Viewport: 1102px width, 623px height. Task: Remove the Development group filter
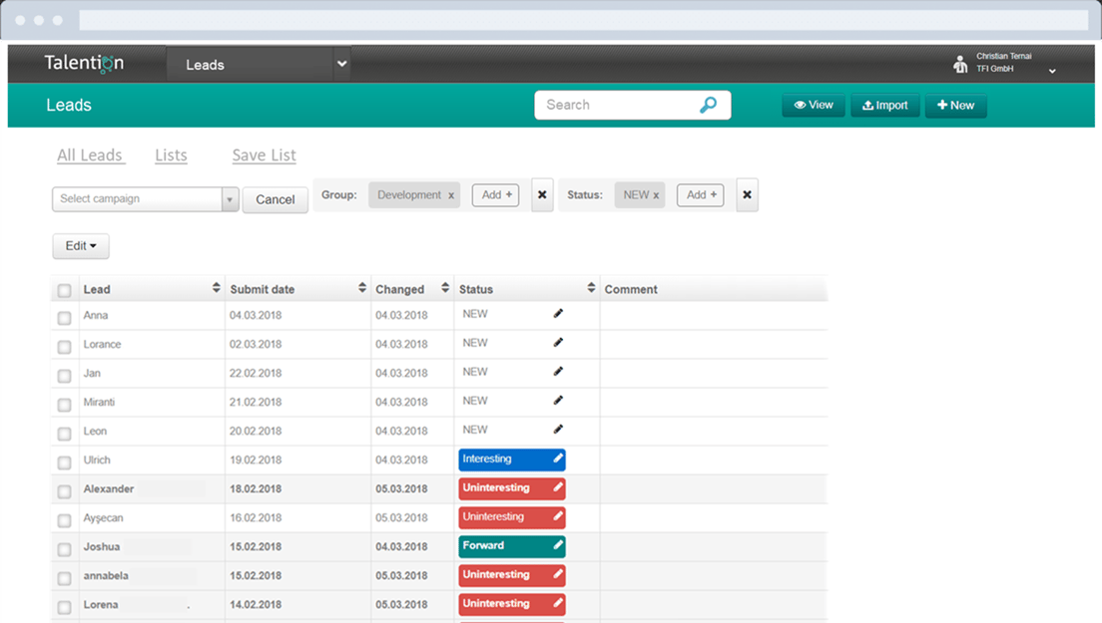451,194
